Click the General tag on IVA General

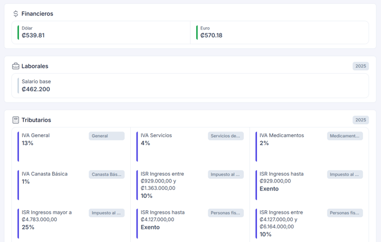click(x=106, y=136)
